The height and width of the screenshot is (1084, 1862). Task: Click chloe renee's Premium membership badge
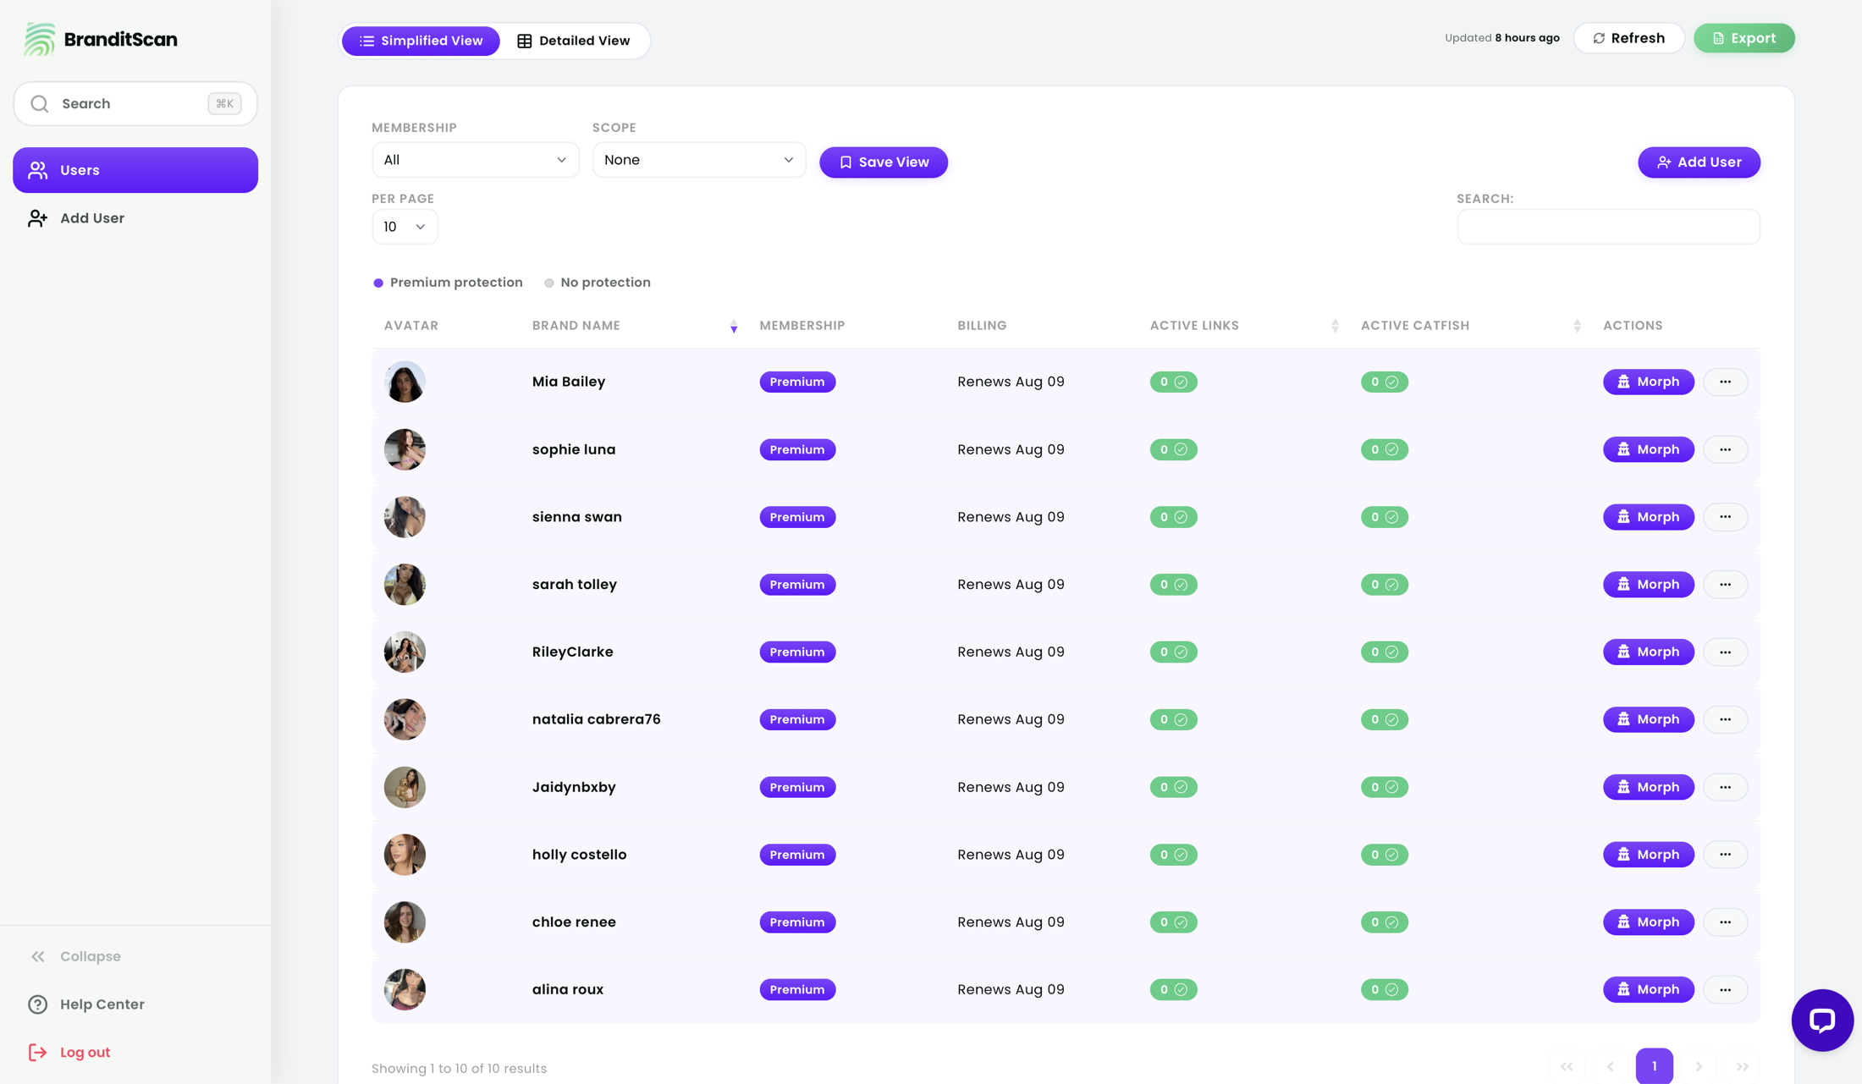point(797,922)
